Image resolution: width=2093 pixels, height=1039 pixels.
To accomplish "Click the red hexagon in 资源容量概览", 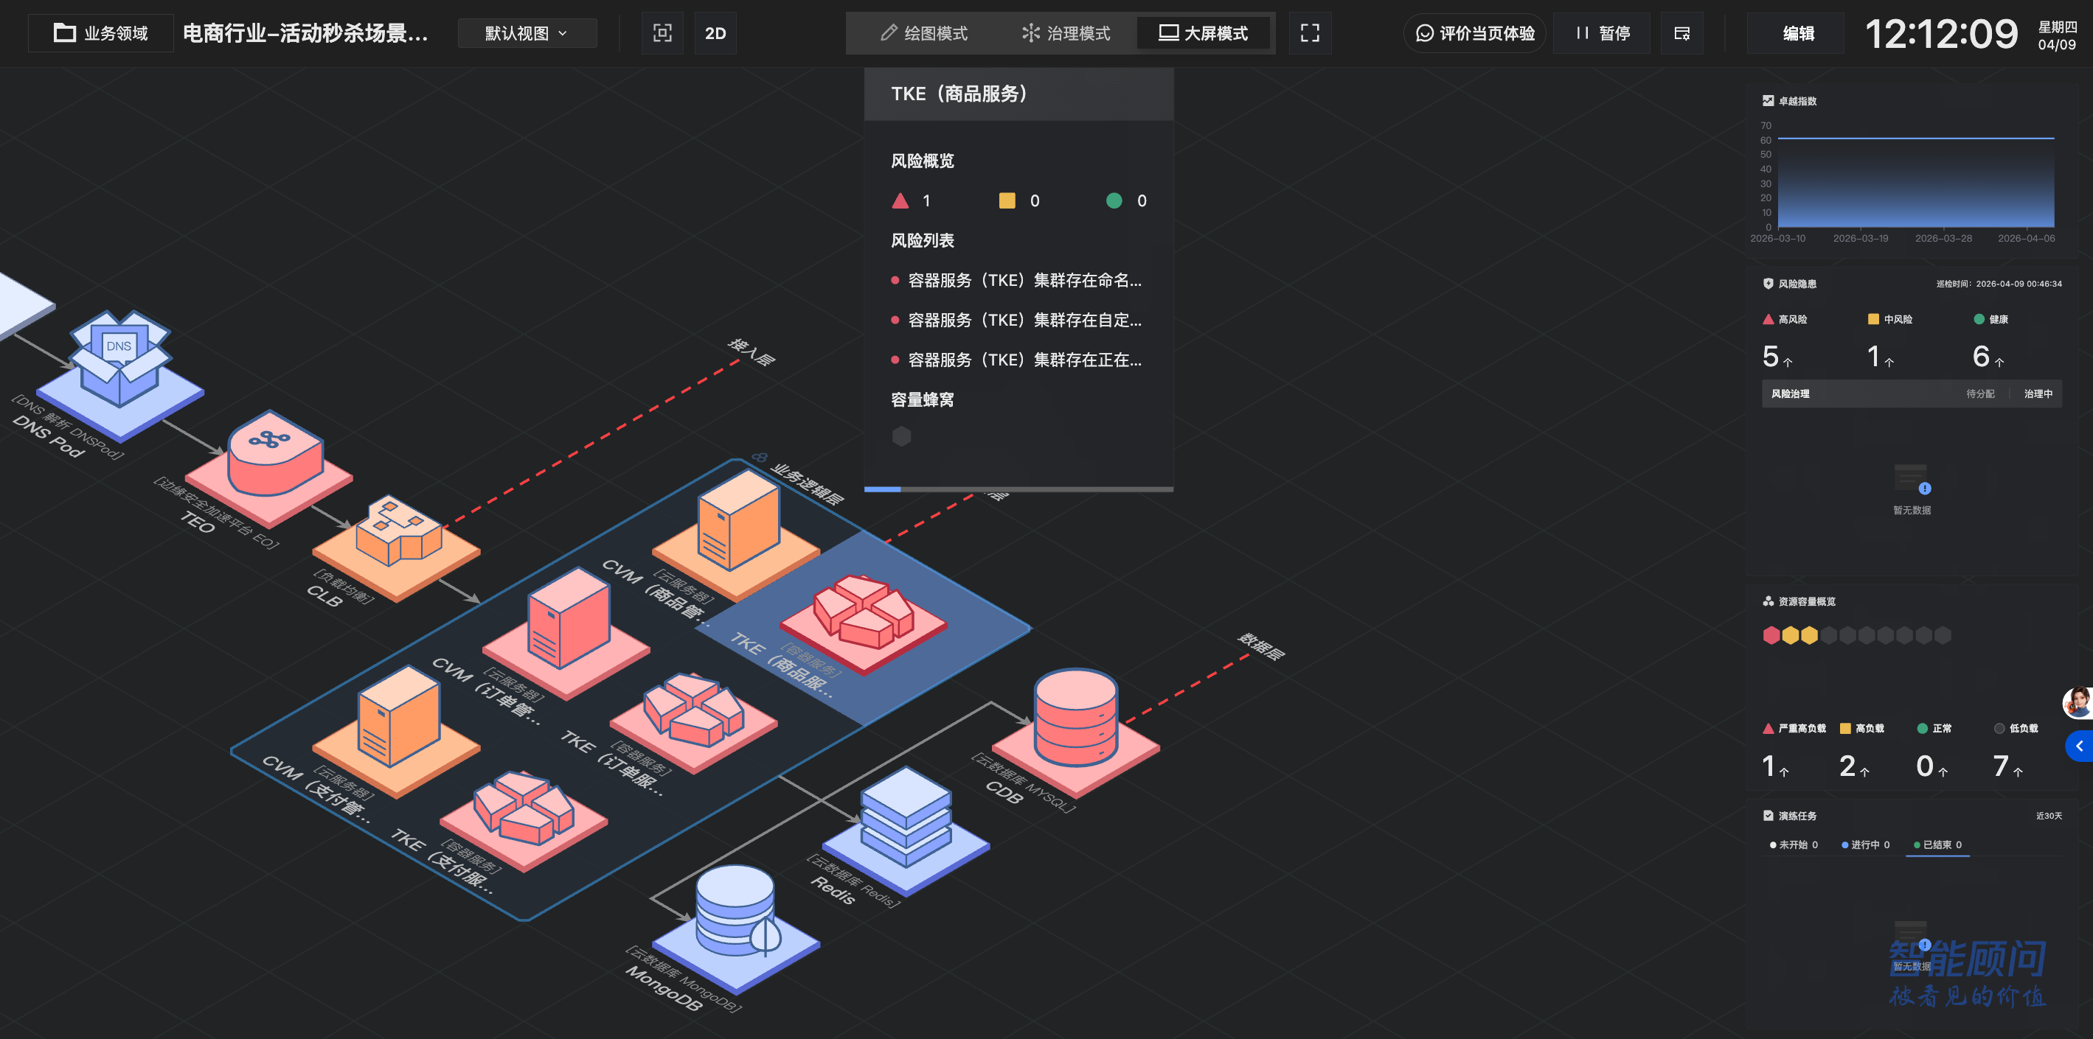I will pyautogui.click(x=1771, y=634).
